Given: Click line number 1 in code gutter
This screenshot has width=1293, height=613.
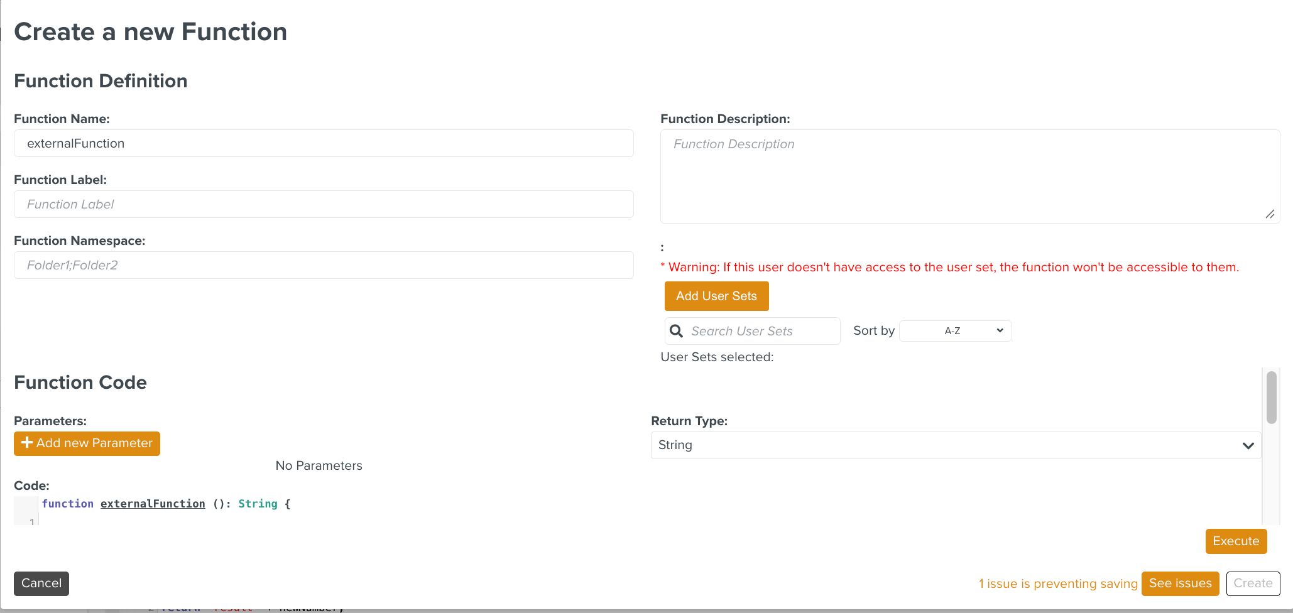Looking at the screenshot, I should tap(31, 521).
